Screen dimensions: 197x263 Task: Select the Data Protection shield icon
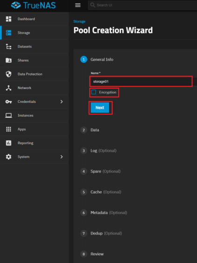coord(8,74)
